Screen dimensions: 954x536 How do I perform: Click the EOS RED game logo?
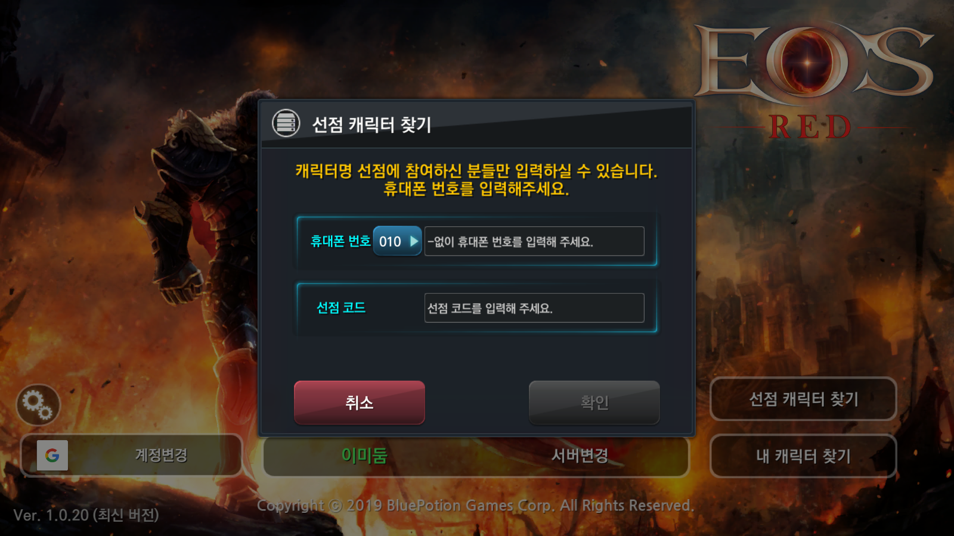(x=813, y=80)
